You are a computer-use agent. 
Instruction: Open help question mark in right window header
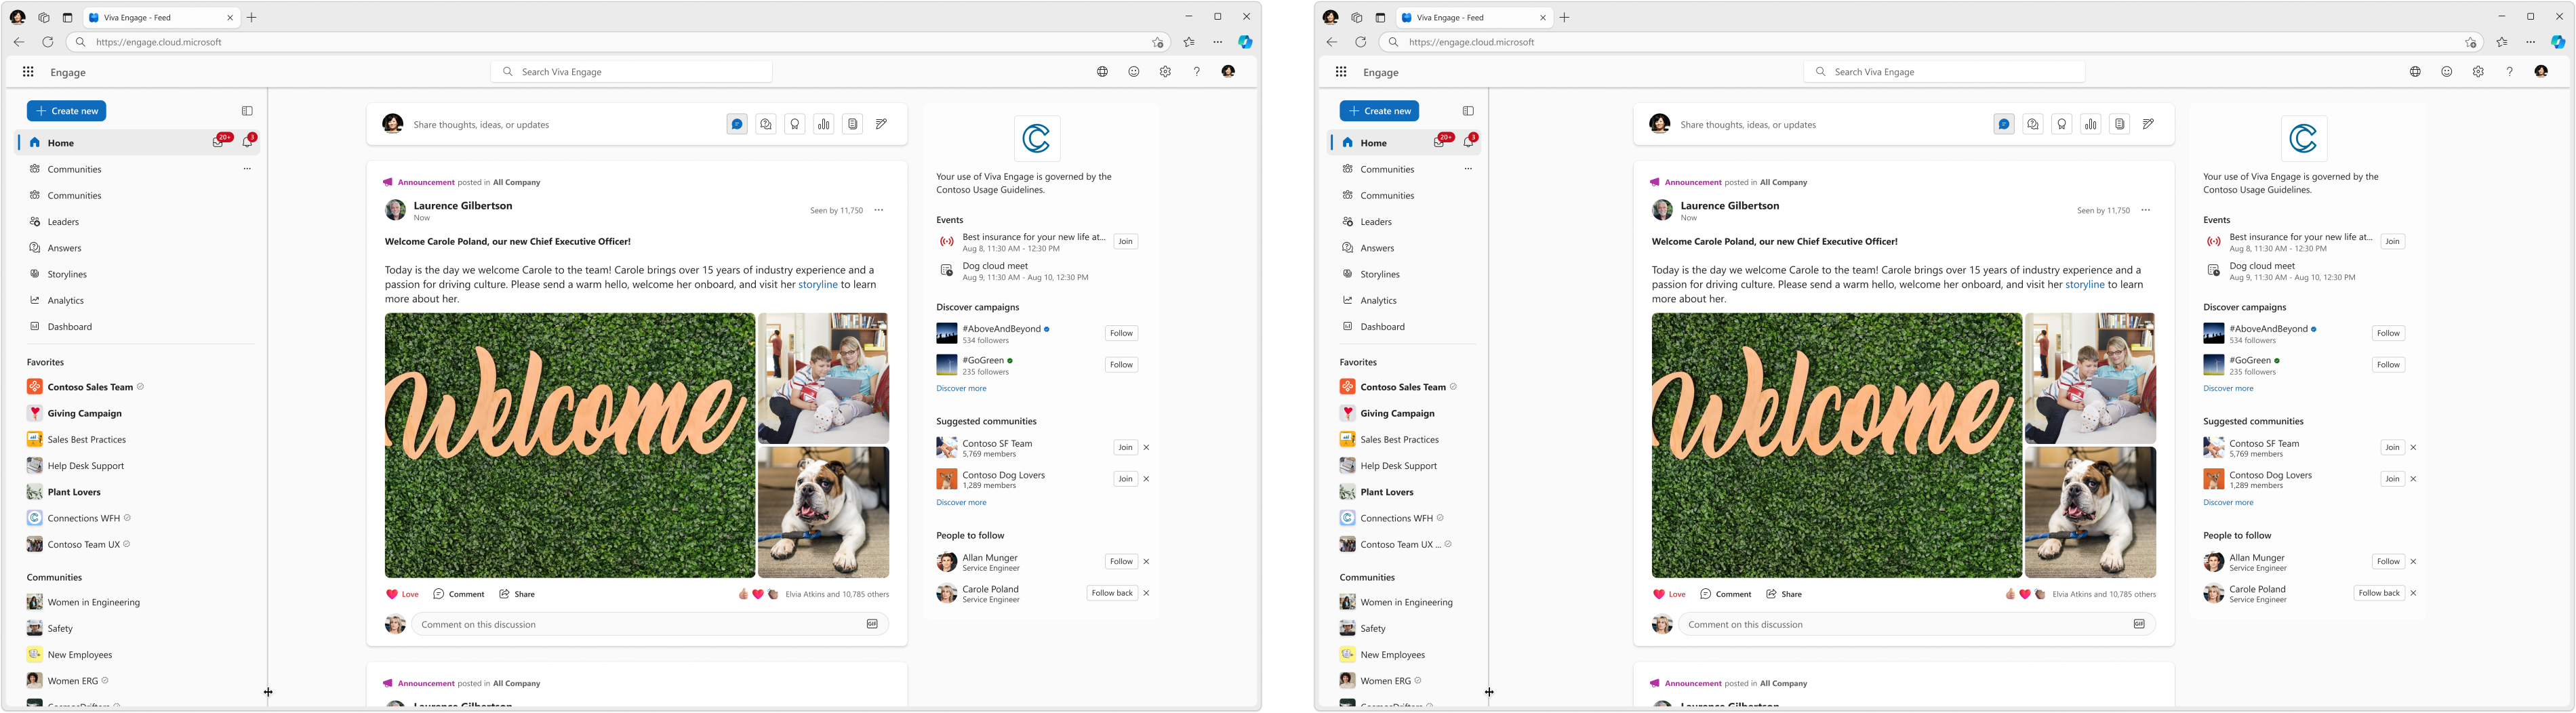[2509, 72]
